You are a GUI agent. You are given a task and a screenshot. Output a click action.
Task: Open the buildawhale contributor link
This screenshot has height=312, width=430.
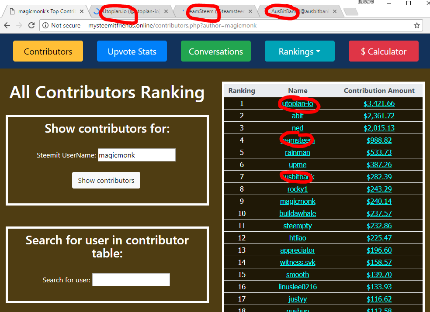(298, 213)
